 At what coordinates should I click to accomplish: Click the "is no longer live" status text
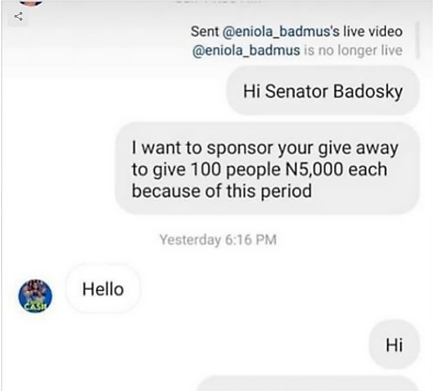tap(353, 50)
